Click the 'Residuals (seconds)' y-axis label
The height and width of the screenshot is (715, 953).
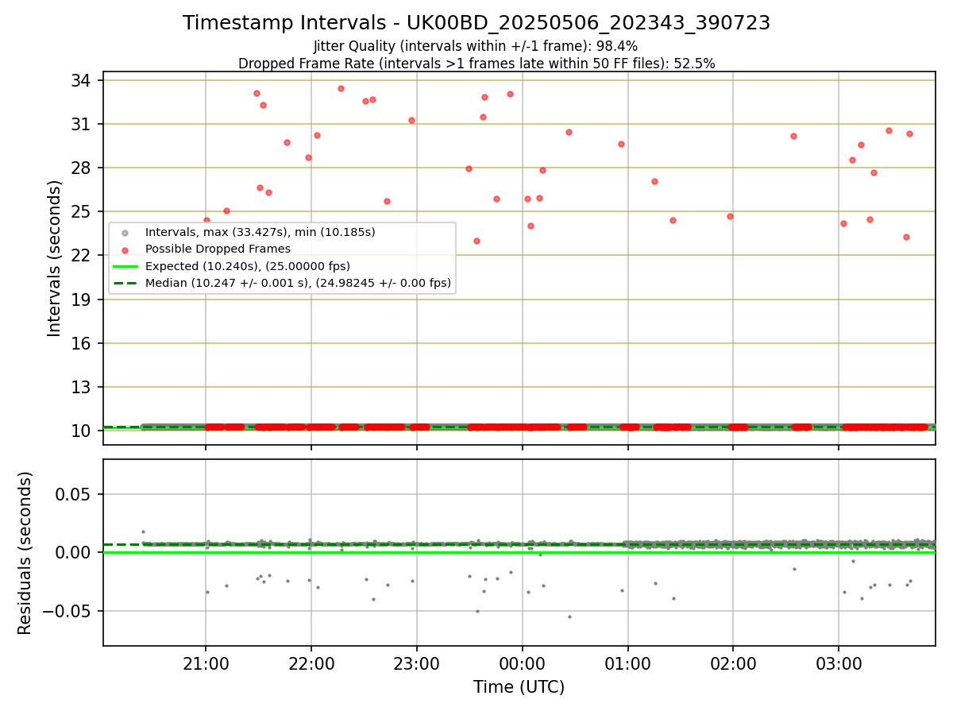25,553
